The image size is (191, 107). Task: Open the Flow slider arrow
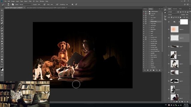click(54, 4)
